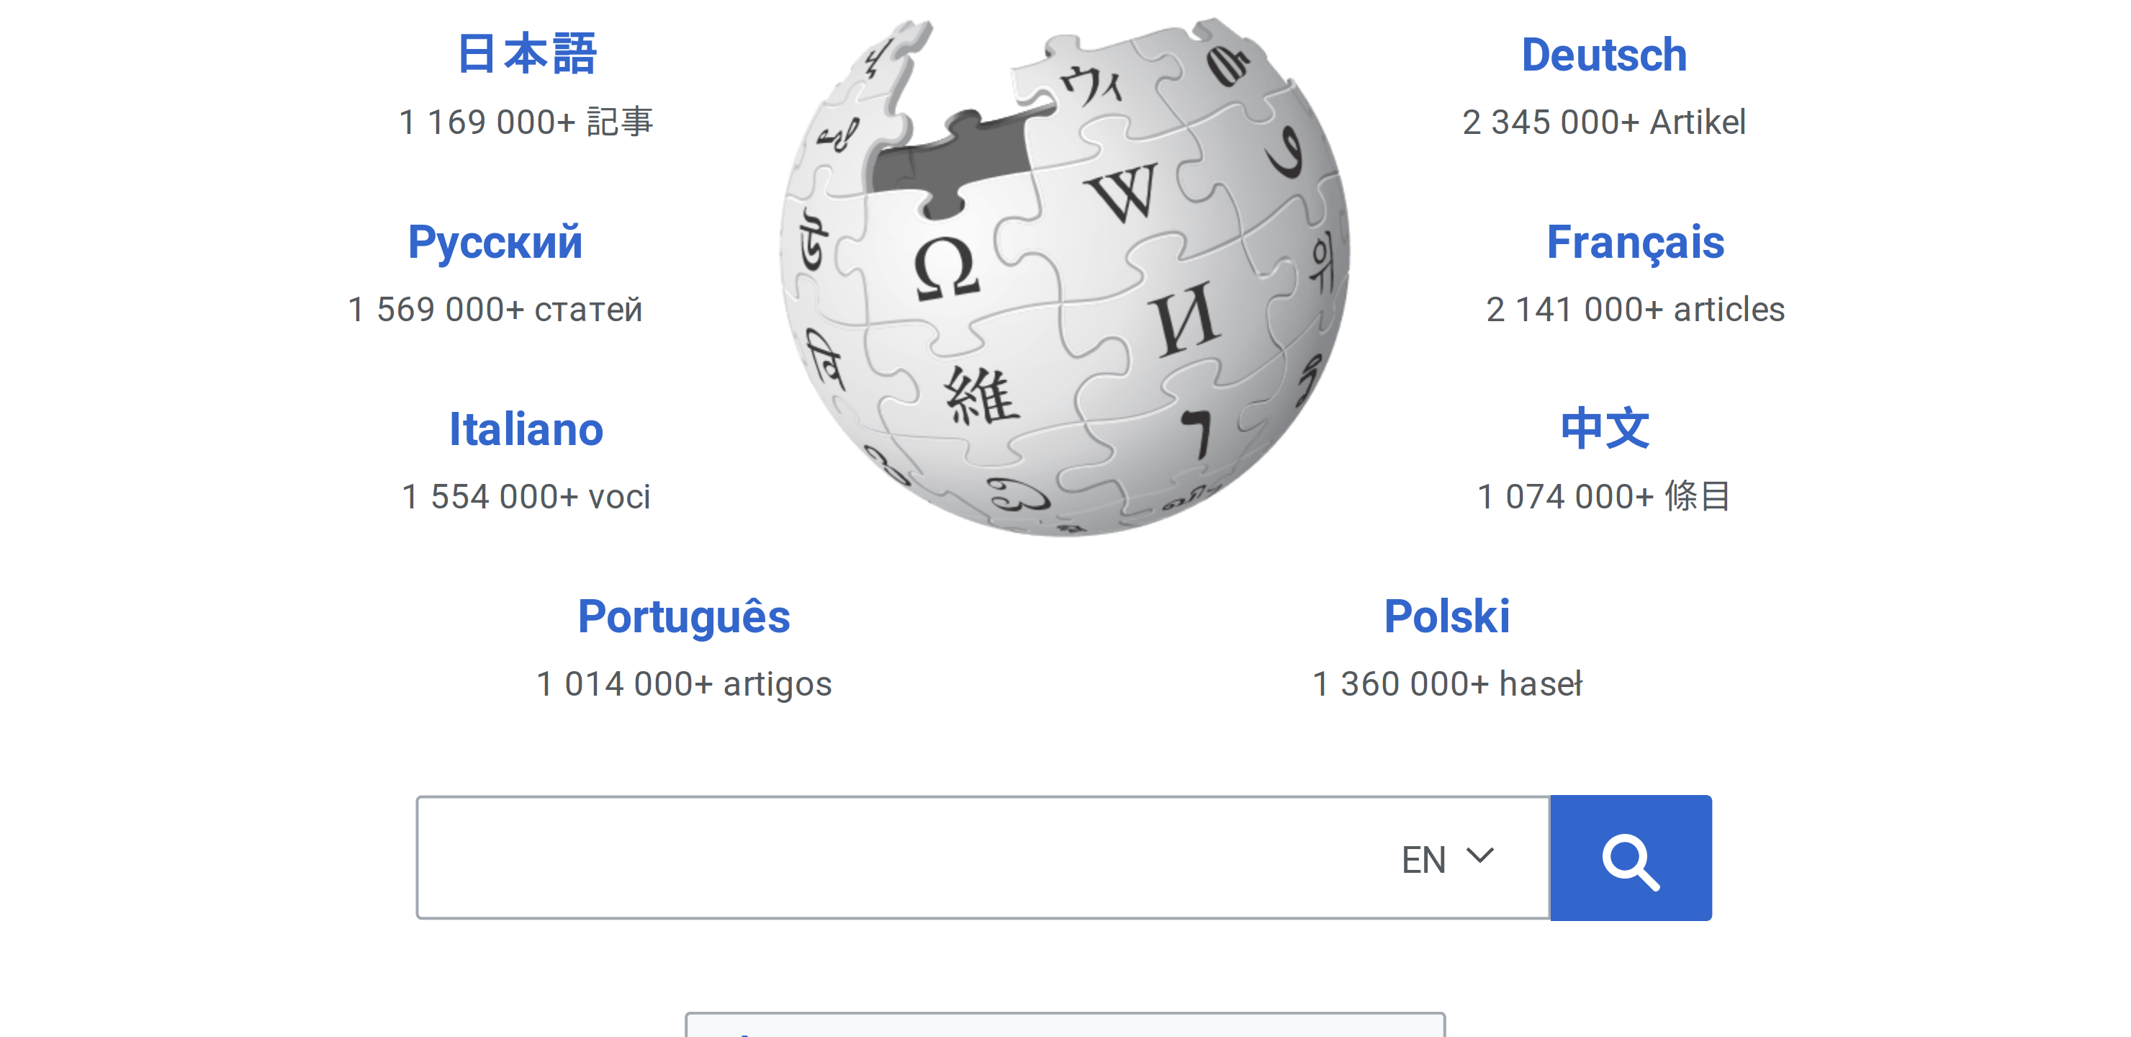Open the 中文 Wikipedia link

tap(1604, 429)
